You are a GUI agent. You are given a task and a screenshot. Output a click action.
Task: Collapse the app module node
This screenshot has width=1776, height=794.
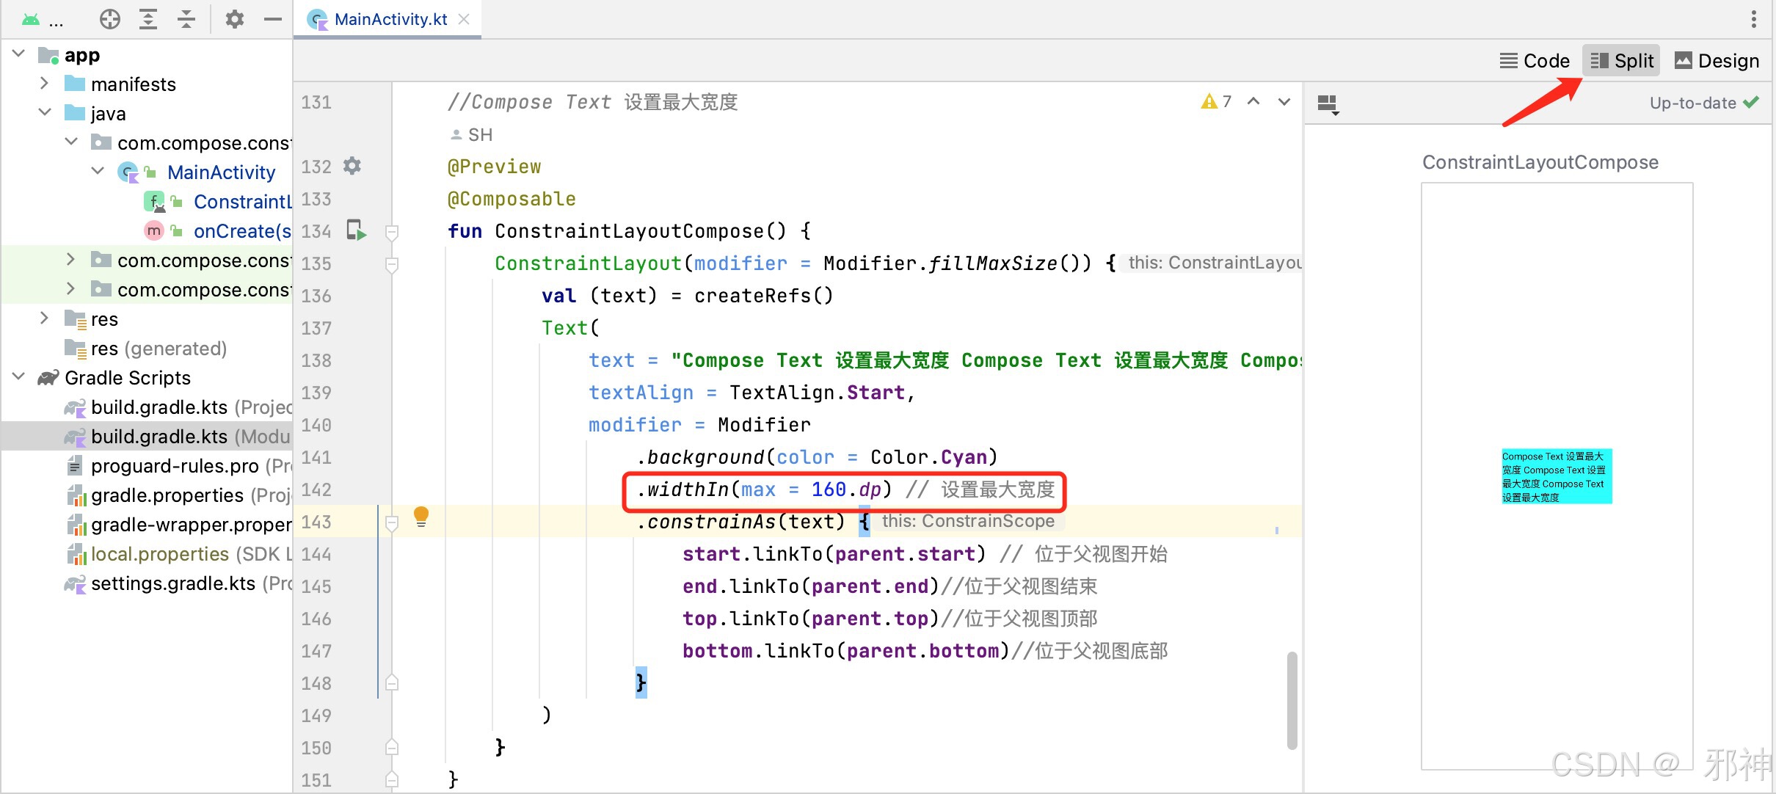(x=19, y=54)
